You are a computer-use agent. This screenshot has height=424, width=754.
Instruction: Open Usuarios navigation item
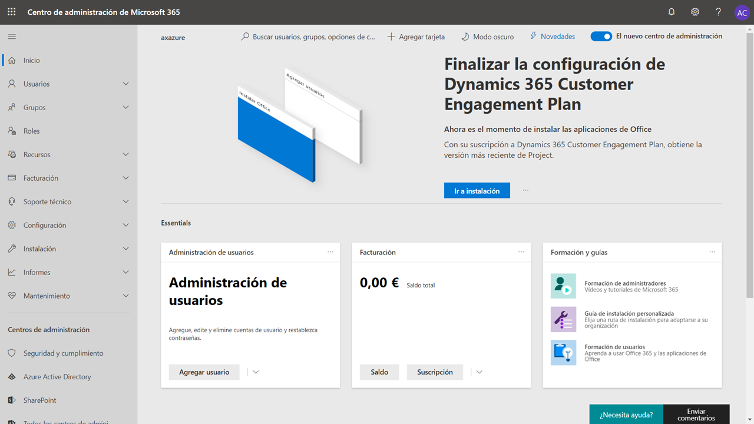(69, 84)
